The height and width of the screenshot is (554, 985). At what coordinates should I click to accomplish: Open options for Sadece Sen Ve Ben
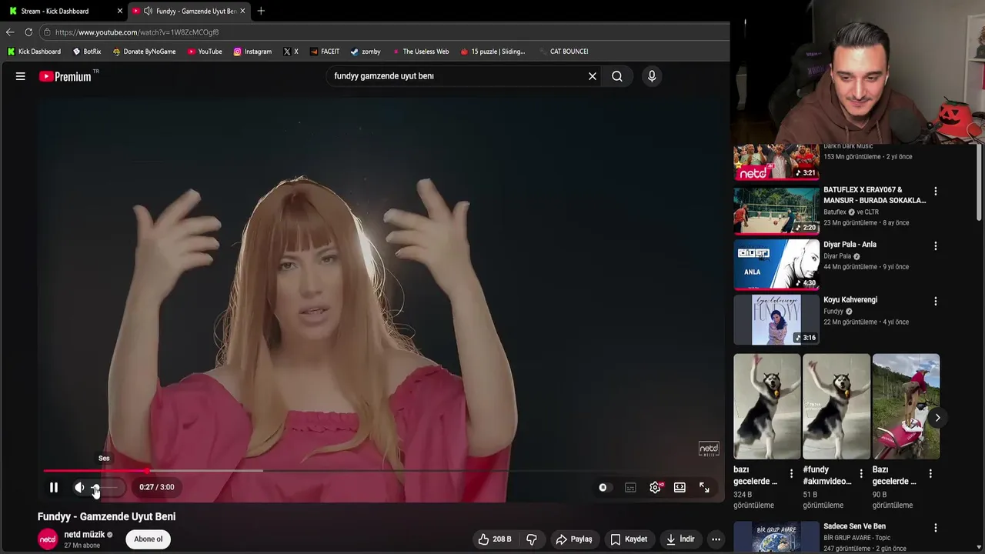click(936, 529)
